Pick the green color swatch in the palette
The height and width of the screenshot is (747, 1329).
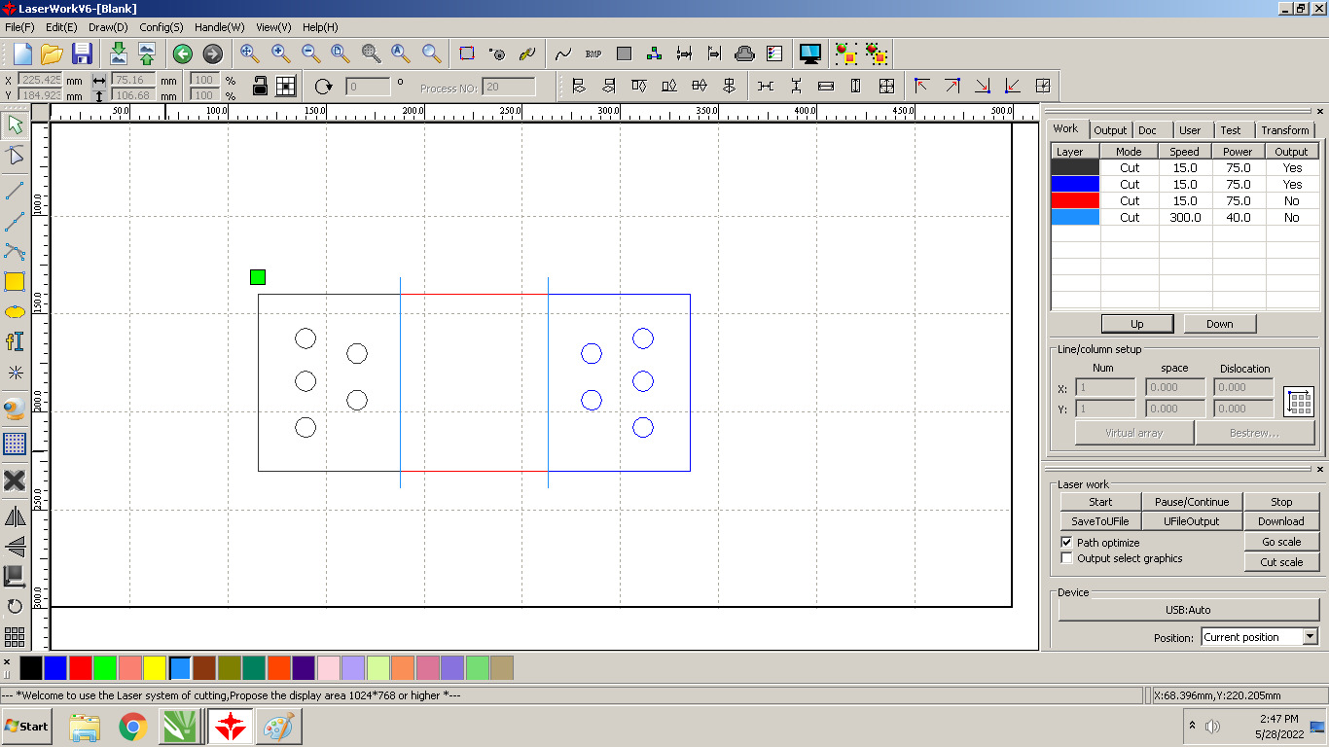105,668
